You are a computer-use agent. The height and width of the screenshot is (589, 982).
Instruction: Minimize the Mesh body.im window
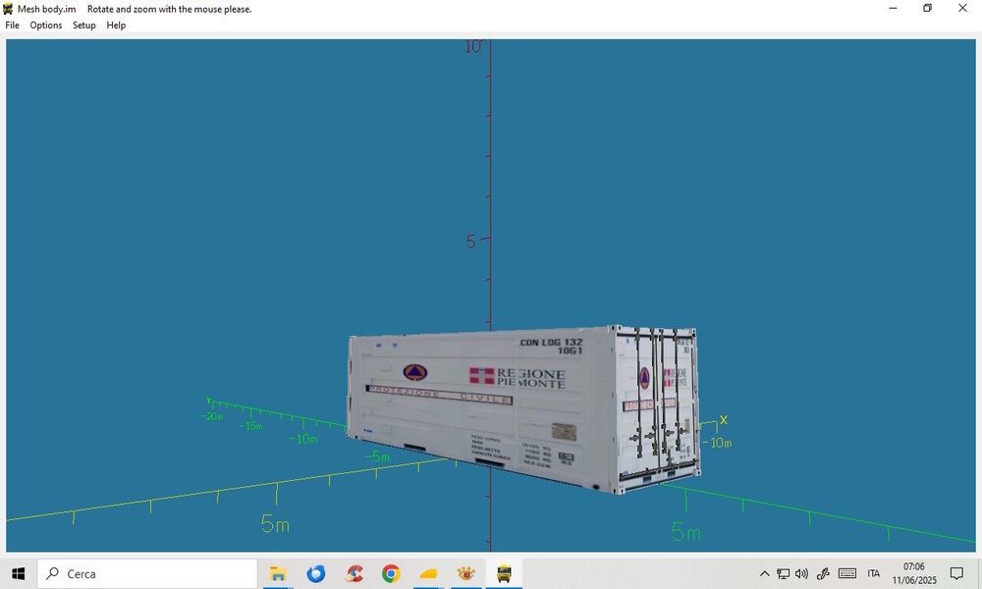[893, 8]
